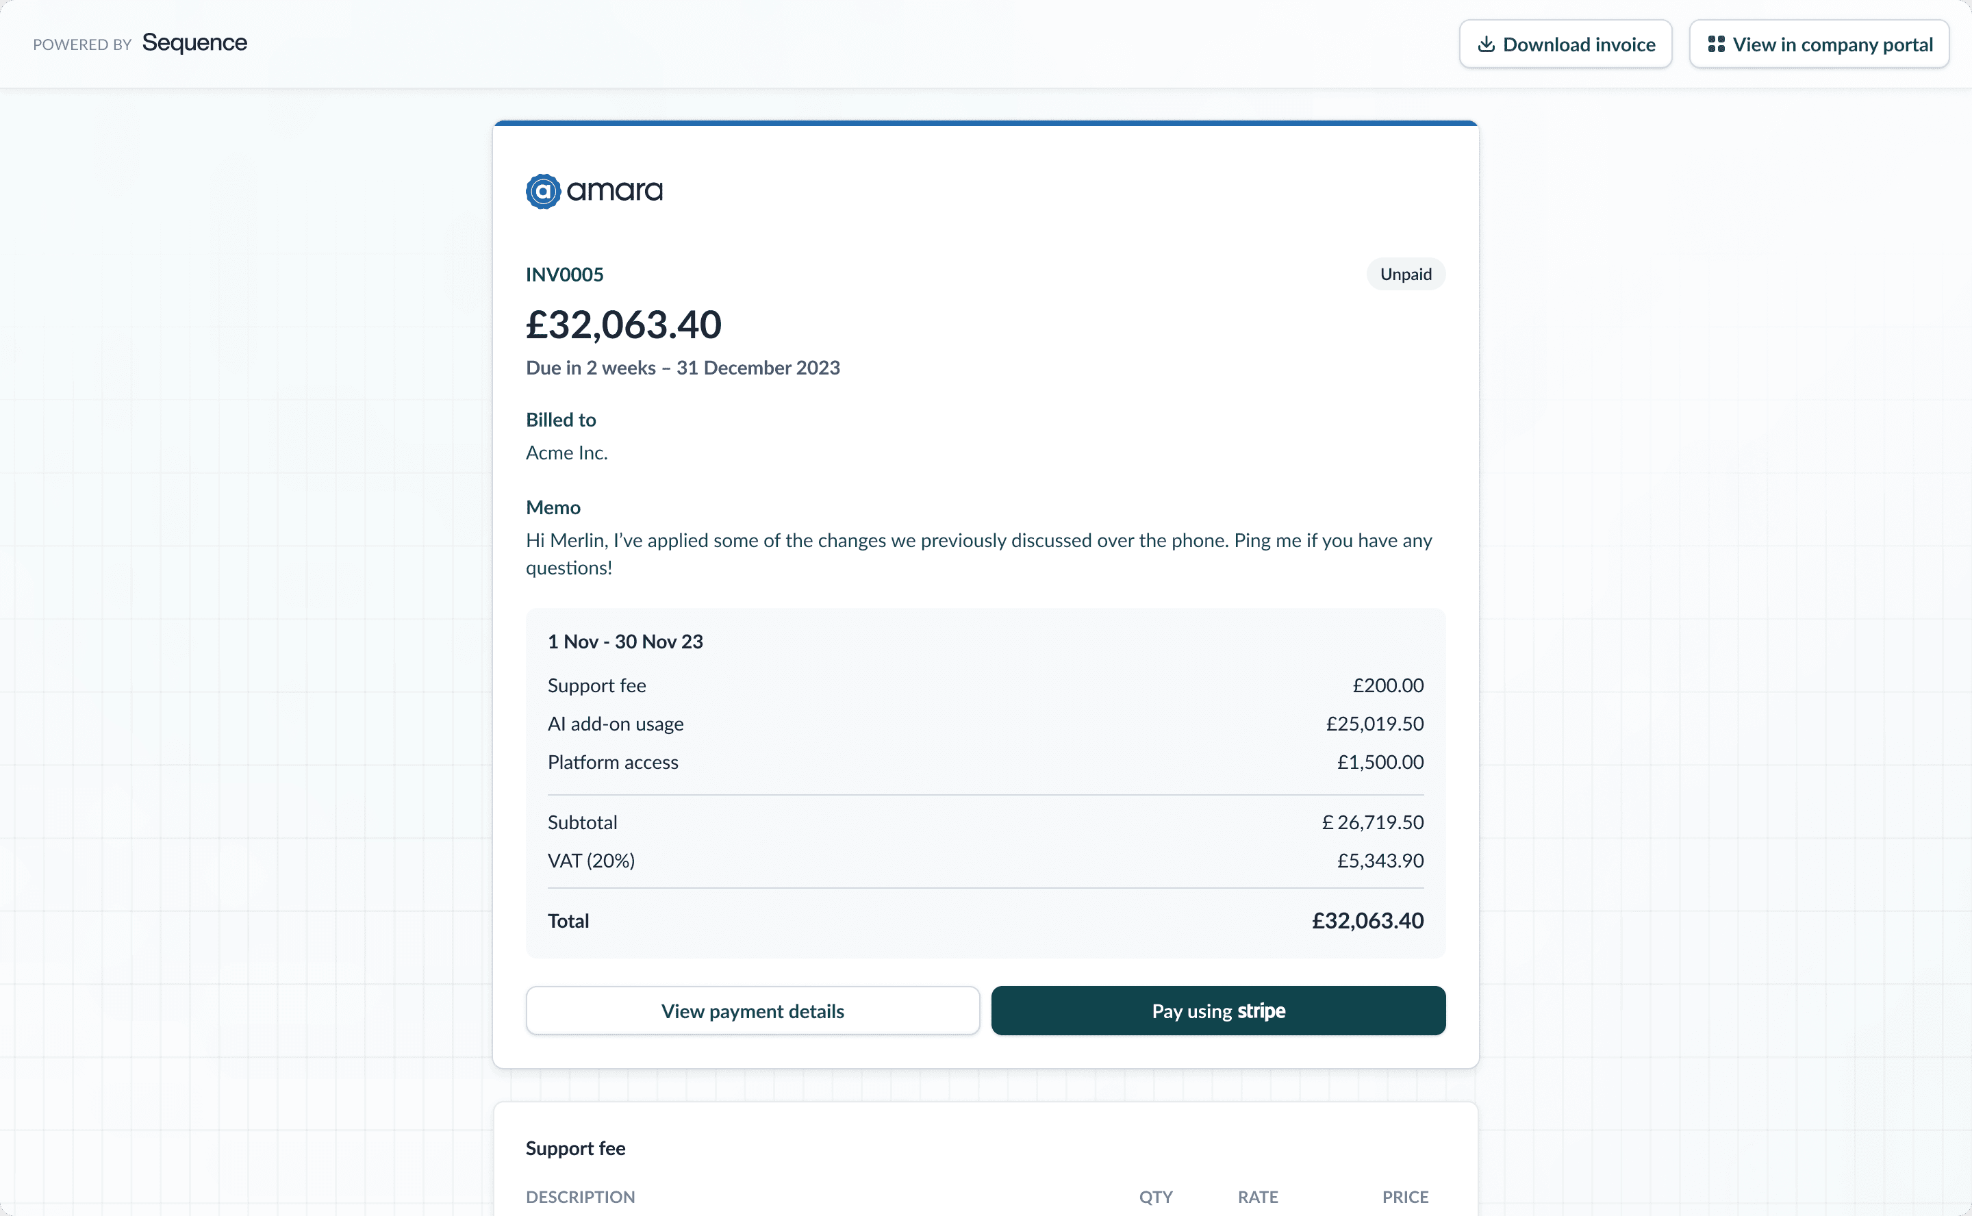Select the INV0005 invoice number
The height and width of the screenshot is (1216, 1972).
point(565,275)
